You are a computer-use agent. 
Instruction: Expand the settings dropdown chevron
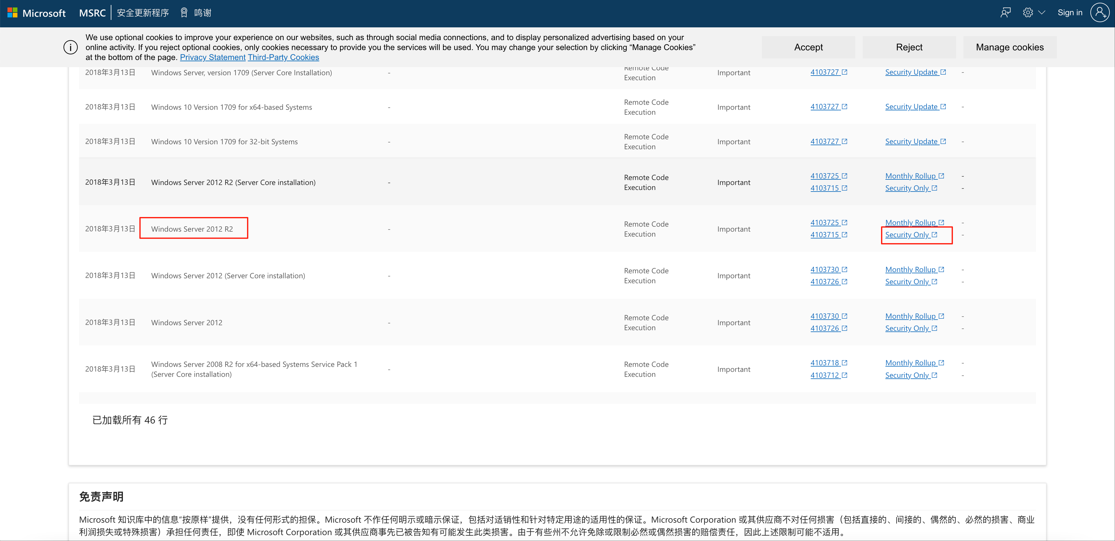pyautogui.click(x=1042, y=12)
